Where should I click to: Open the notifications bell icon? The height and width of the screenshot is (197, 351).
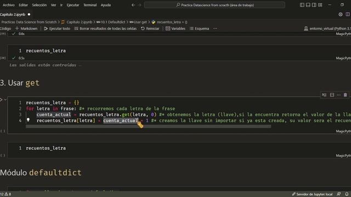[x=347, y=194]
